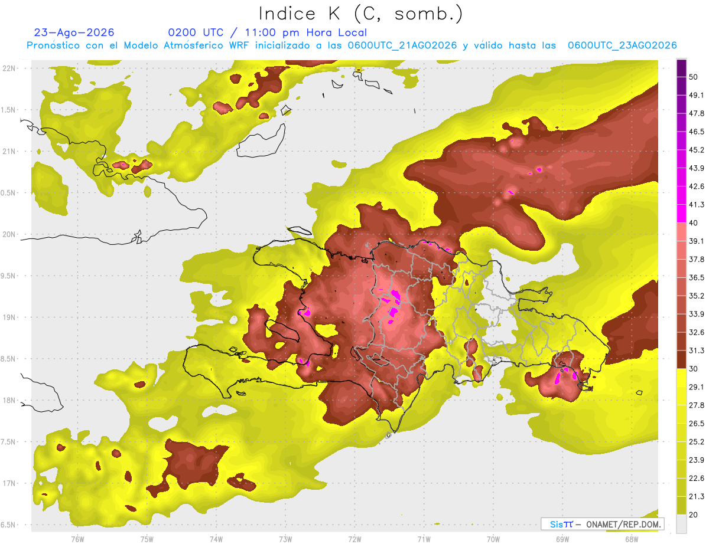The width and height of the screenshot is (709, 547).
Task: Click the olive swatch between 20 and 21.3
Action: [682, 505]
